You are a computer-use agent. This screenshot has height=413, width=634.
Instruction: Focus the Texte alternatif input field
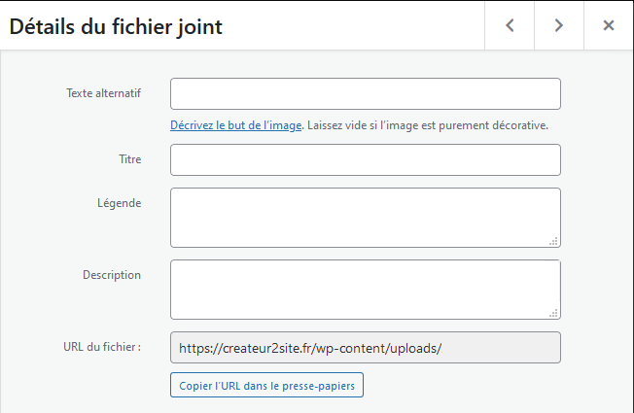365,93
